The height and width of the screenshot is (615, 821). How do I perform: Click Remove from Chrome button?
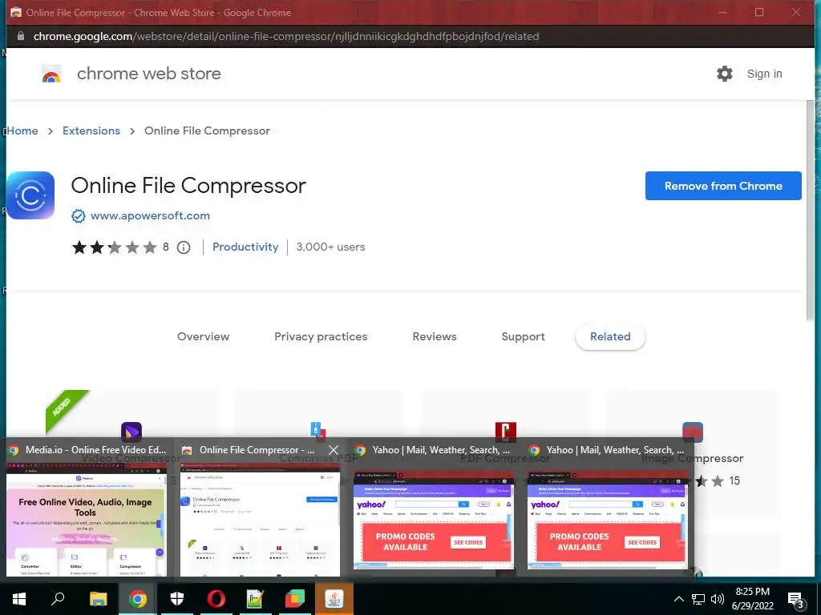pos(723,186)
